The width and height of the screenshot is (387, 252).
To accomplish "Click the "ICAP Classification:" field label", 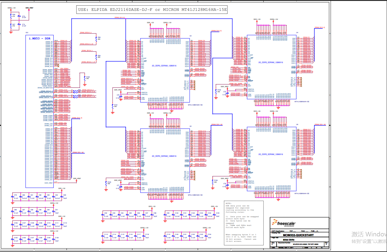I will (x=277, y=231).
